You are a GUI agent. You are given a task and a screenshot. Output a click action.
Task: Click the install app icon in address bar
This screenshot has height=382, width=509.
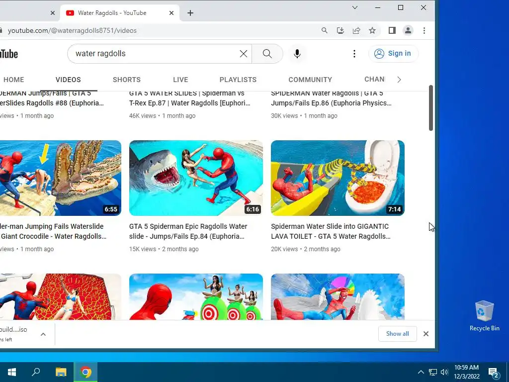click(340, 30)
